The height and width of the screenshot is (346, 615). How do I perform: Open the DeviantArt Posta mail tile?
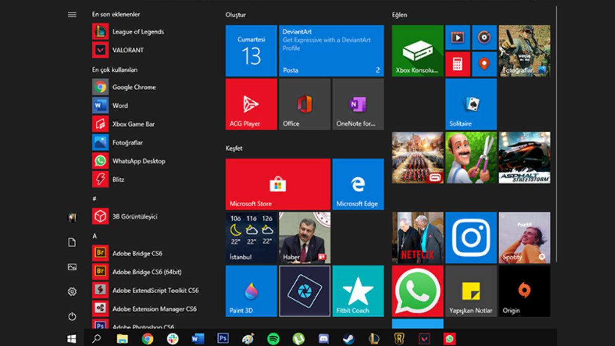click(x=331, y=51)
